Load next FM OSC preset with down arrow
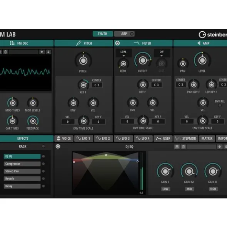The height and width of the screenshot is (228, 227). coord(48,52)
